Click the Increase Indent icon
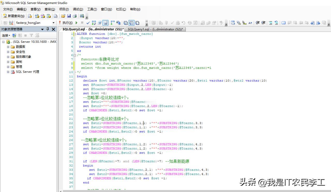Screen dimensions: 331x192 click(264, 23)
